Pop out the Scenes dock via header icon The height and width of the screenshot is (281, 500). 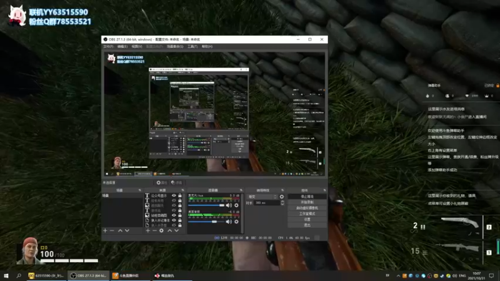139,190
